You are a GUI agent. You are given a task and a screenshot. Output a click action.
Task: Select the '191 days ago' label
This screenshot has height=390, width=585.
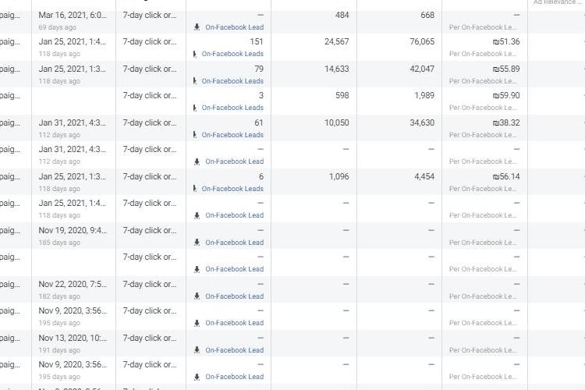[x=59, y=350]
